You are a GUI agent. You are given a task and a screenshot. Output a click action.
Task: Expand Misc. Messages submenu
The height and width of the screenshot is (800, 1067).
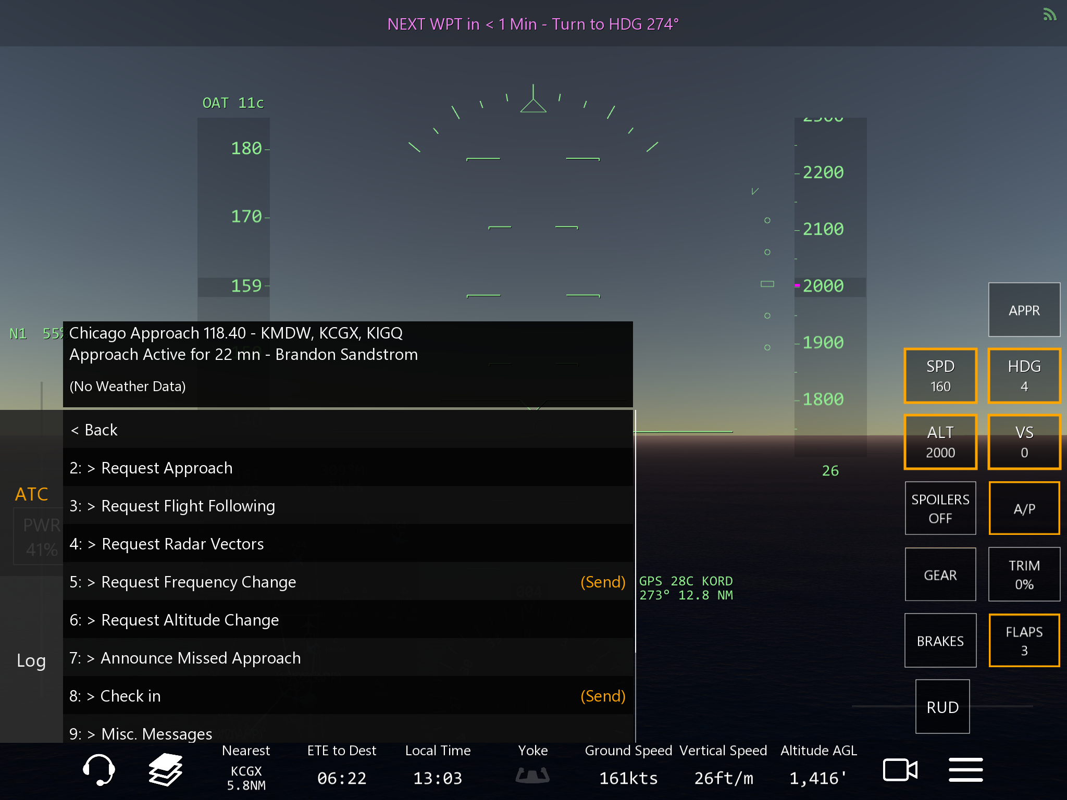pos(156,733)
